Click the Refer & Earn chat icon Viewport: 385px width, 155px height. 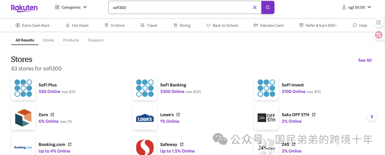tap(301, 25)
